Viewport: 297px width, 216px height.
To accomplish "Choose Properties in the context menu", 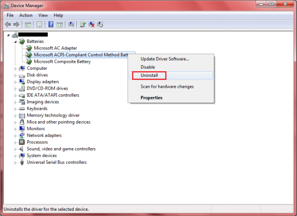I will tap(151, 98).
